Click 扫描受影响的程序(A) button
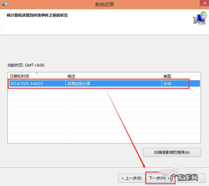209x186 pixels. 172,152
